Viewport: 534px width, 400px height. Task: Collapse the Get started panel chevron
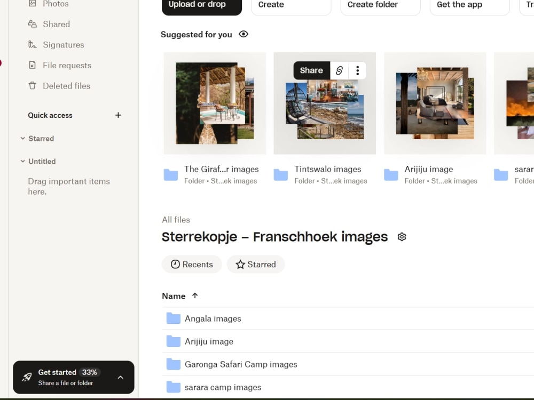(x=121, y=377)
